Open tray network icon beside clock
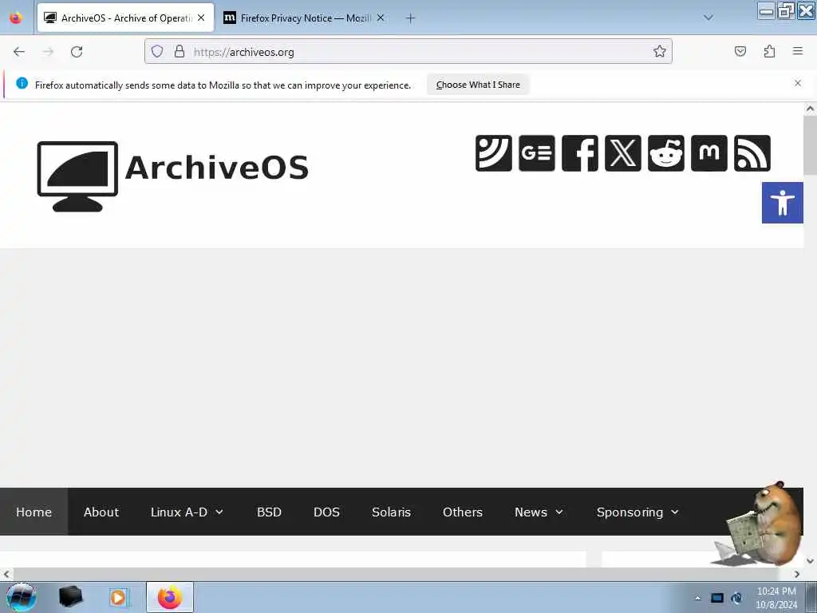The width and height of the screenshot is (817, 613). click(736, 598)
